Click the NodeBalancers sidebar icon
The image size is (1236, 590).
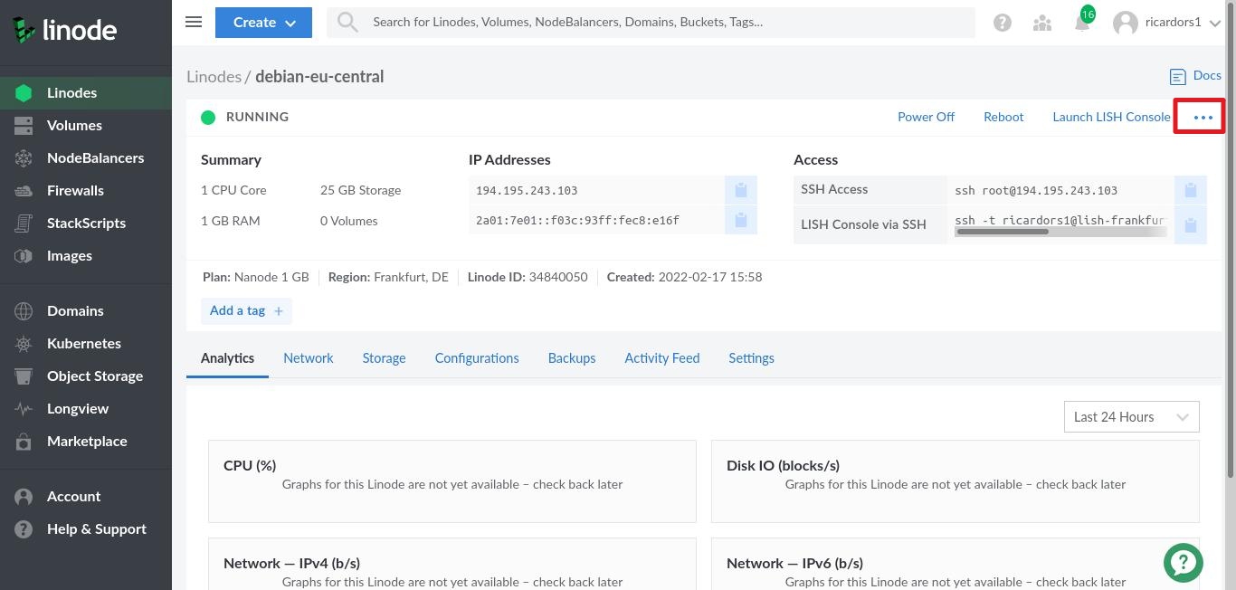coord(24,157)
